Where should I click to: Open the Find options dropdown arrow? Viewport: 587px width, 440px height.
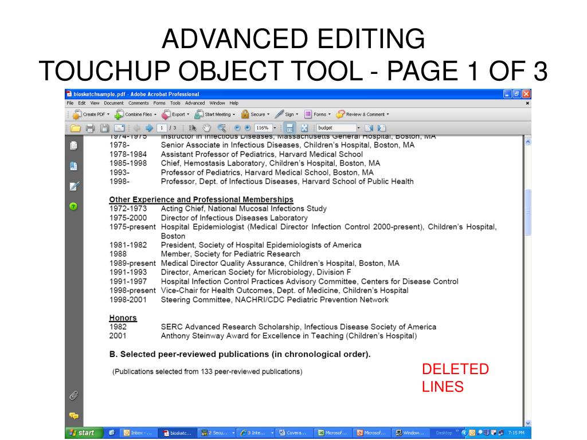click(x=359, y=128)
